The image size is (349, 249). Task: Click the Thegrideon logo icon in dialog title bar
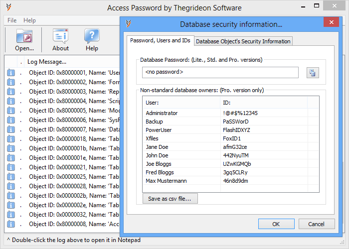tap(128, 24)
